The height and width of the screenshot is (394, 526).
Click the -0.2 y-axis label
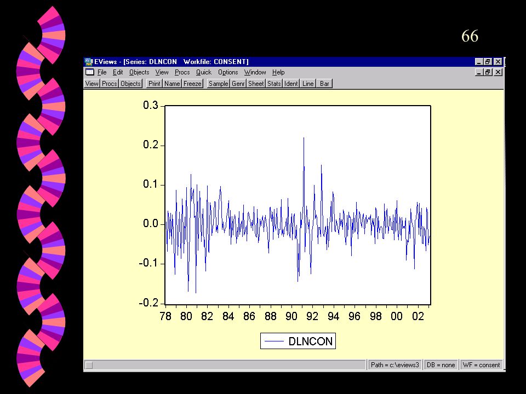(148, 303)
